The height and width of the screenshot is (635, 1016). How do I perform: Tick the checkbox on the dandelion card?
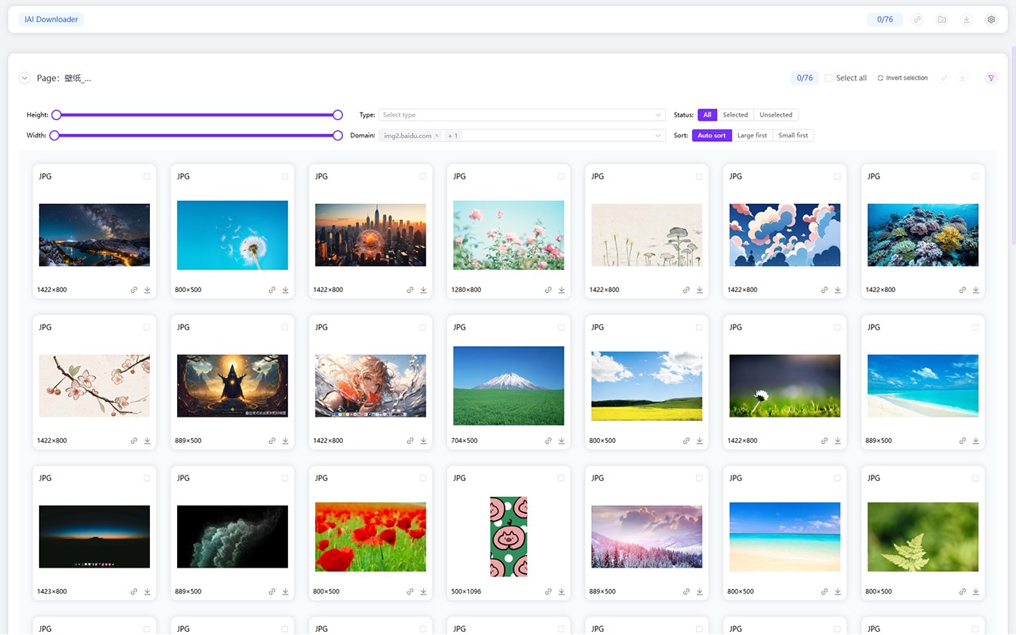click(285, 176)
